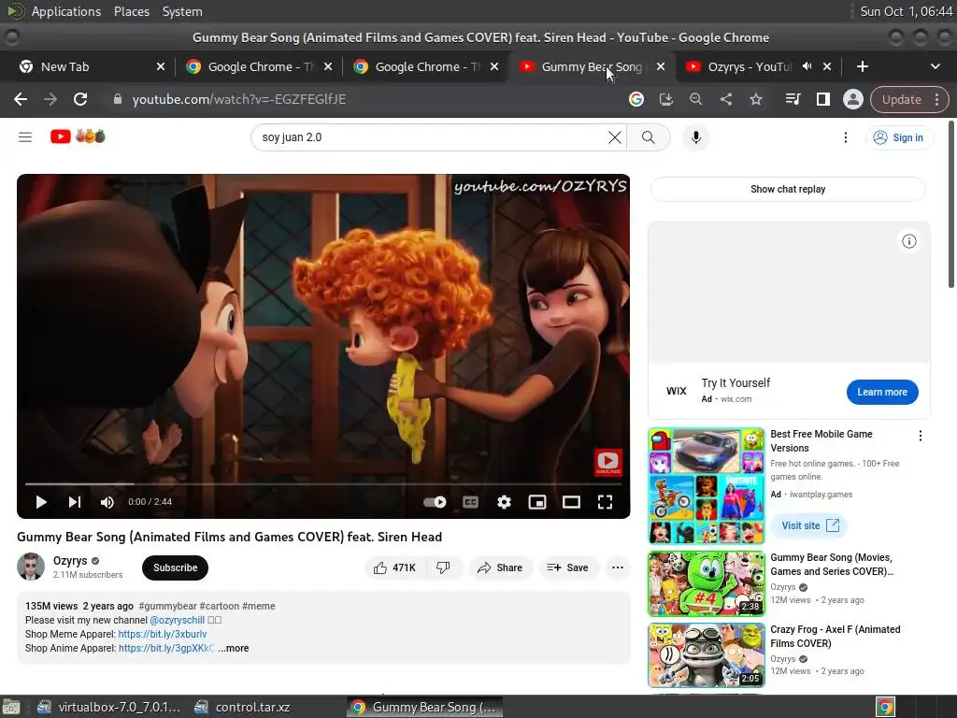The image size is (957, 718).
Task: Search with voice microphone
Action: (x=695, y=137)
